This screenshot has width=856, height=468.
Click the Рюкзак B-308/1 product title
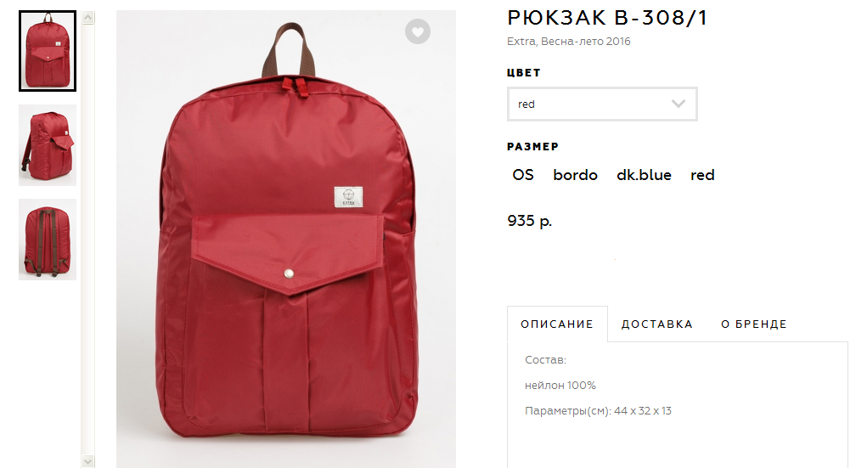coord(607,18)
